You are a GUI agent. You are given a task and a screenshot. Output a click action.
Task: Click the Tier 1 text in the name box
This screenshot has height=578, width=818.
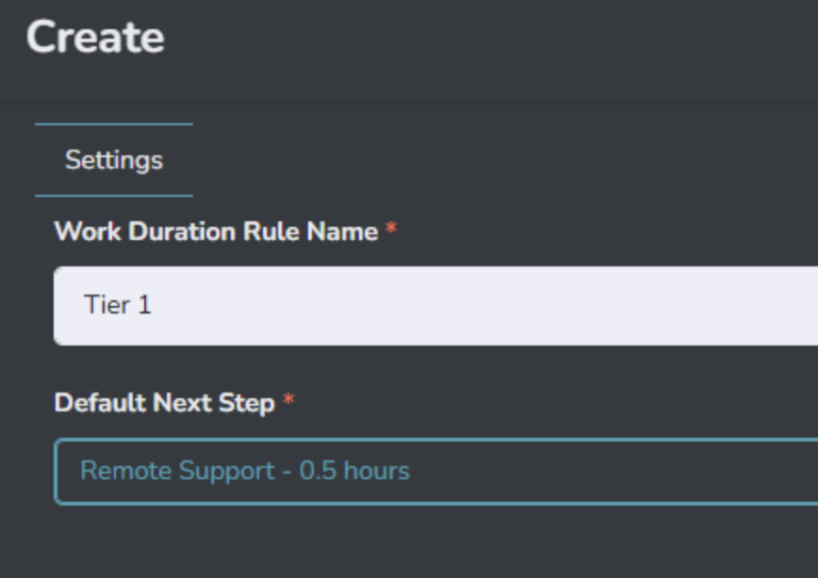point(117,305)
